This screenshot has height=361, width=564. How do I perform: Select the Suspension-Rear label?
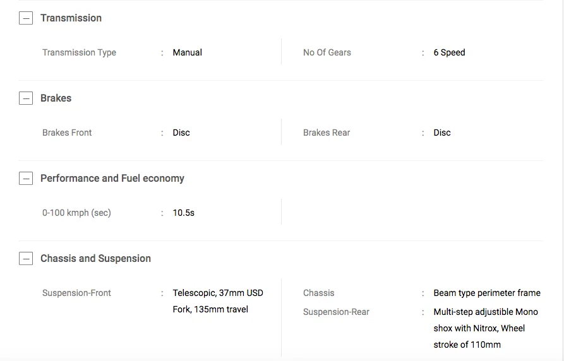click(x=336, y=312)
